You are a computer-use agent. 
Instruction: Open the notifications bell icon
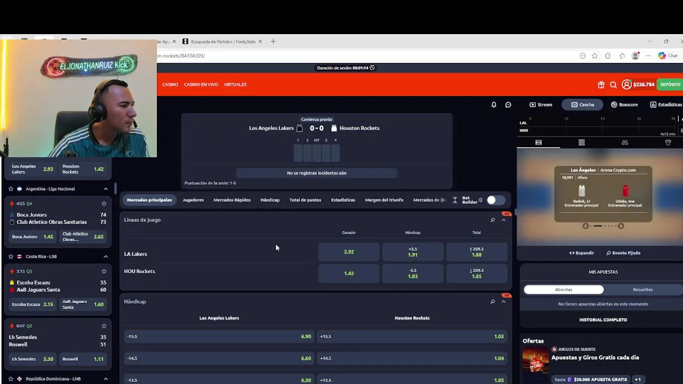pos(494,105)
